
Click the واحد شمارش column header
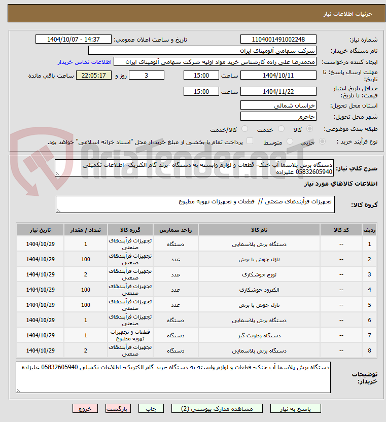pos(176,230)
